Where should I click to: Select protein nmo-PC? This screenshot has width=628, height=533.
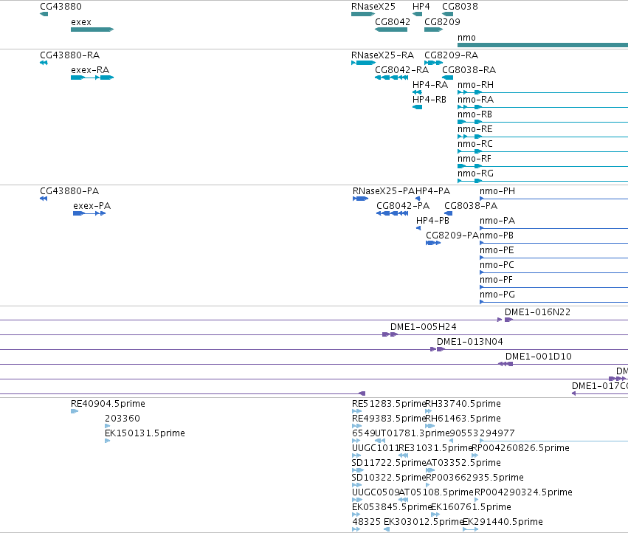[x=497, y=265]
